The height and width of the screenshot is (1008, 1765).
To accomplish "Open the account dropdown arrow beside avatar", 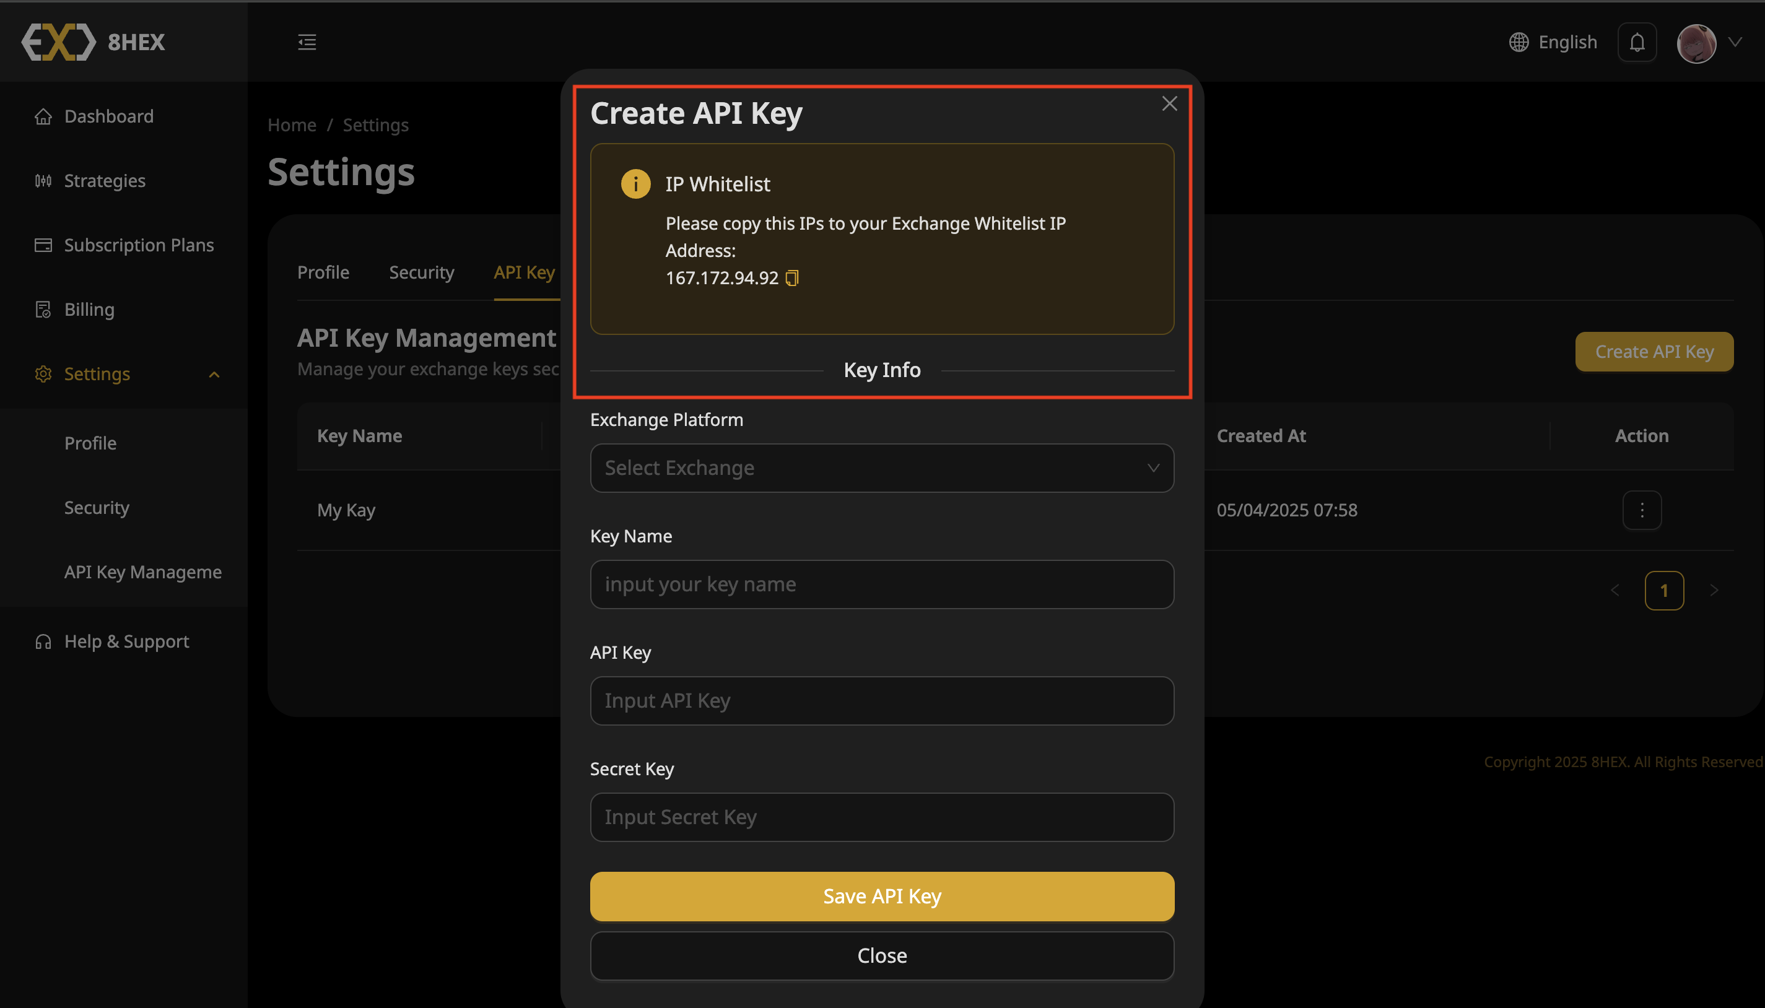I will [1735, 41].
